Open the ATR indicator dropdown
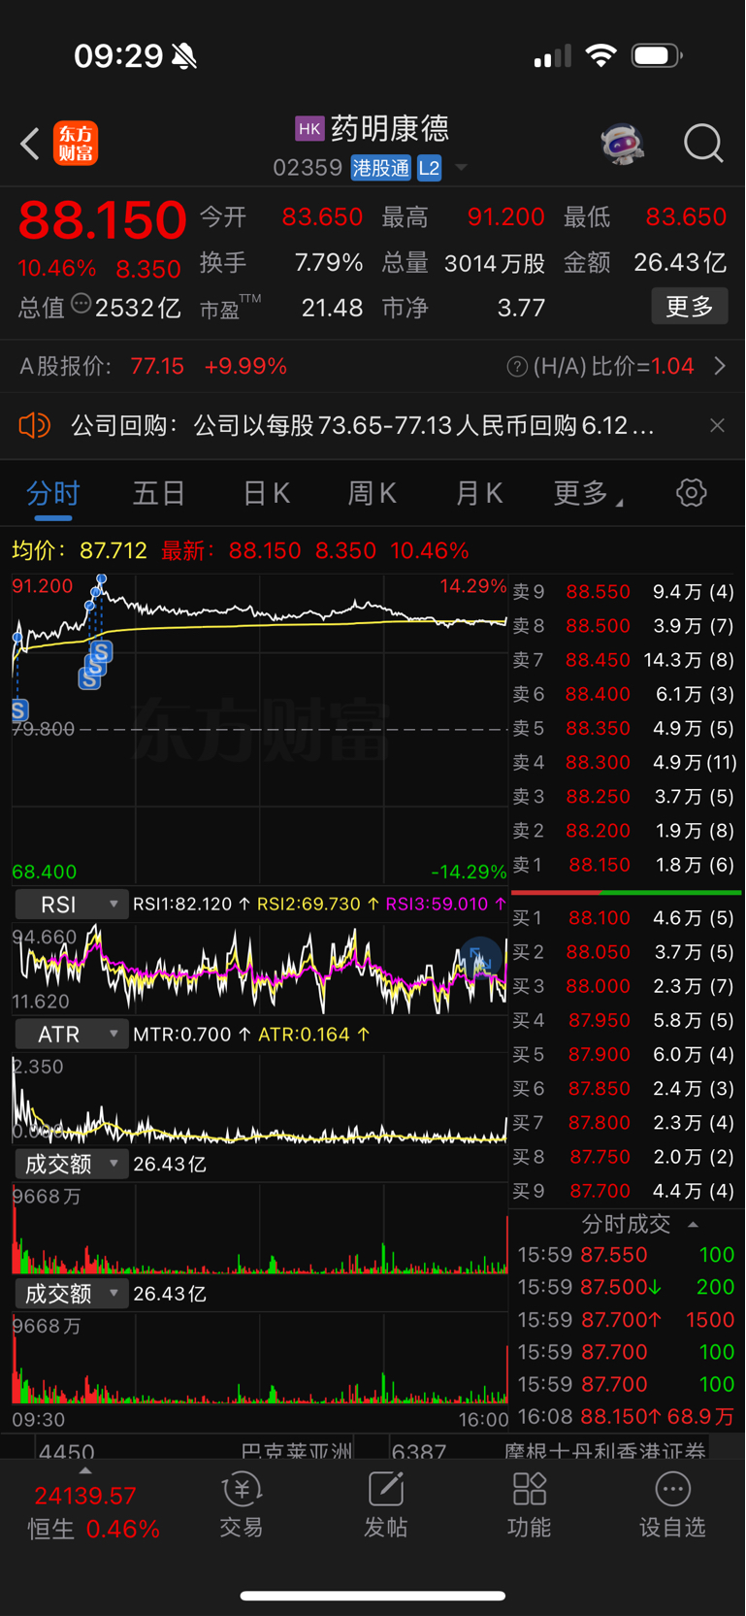 click(71, 1034)
